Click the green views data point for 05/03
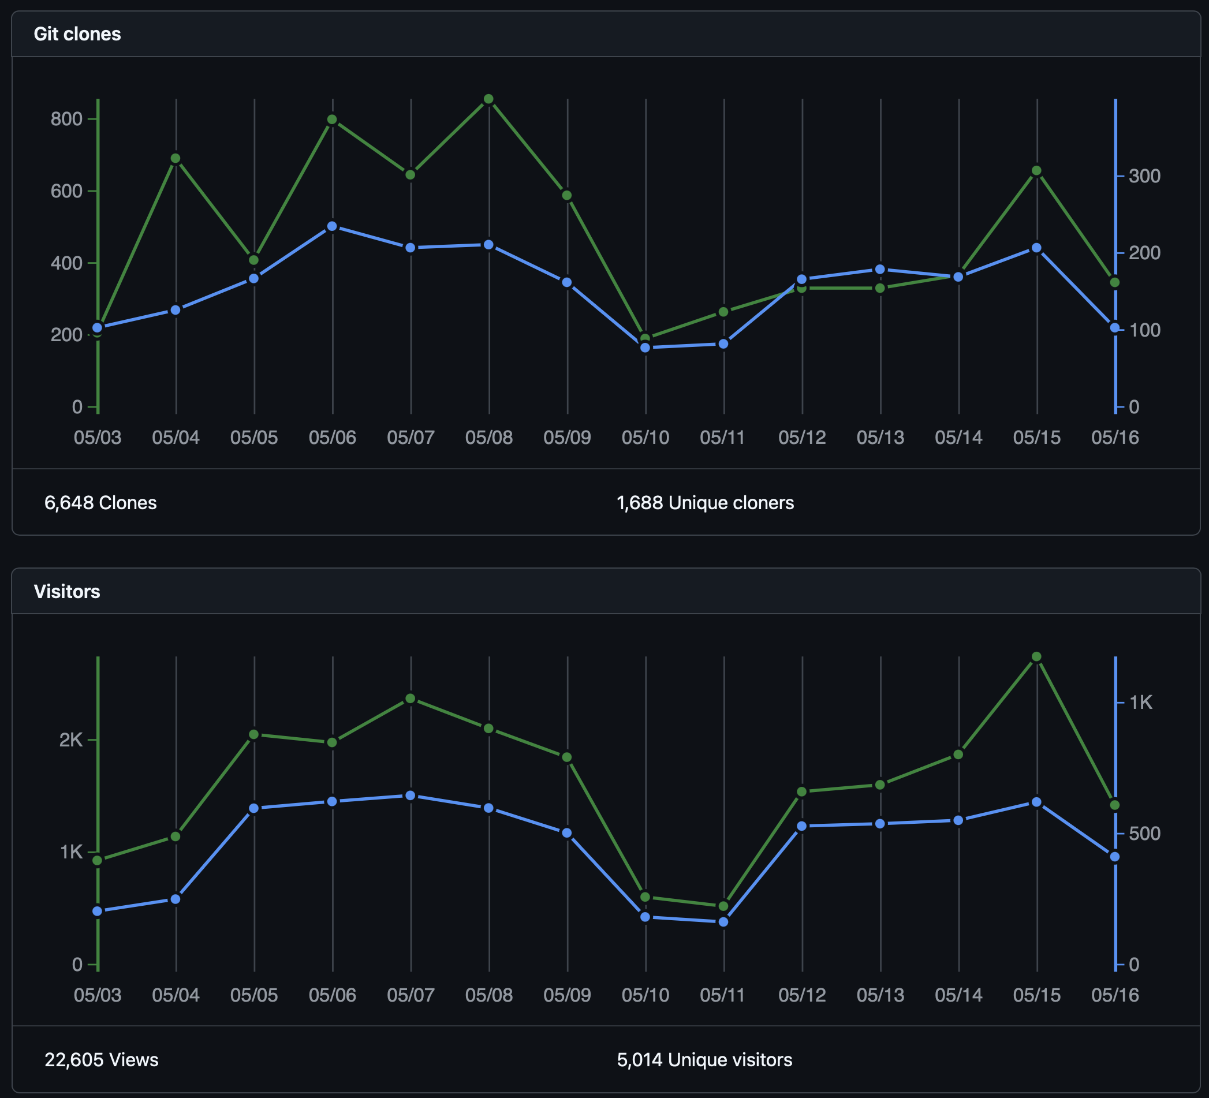Screen dimensions: 1209x1098 click(x=98, y=861)
